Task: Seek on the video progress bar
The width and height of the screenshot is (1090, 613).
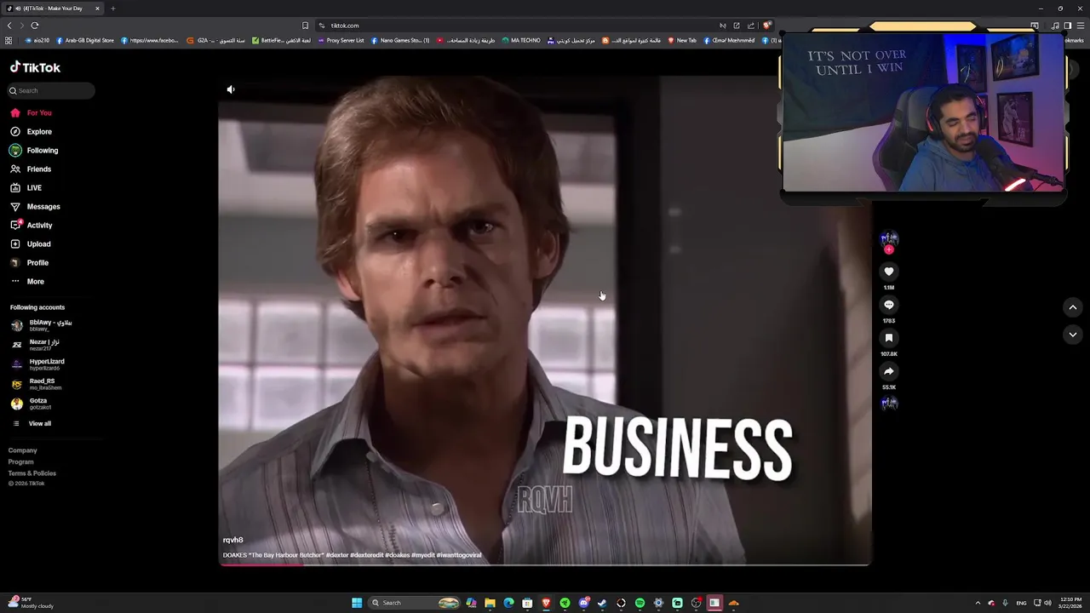Action: click(545, 564)
